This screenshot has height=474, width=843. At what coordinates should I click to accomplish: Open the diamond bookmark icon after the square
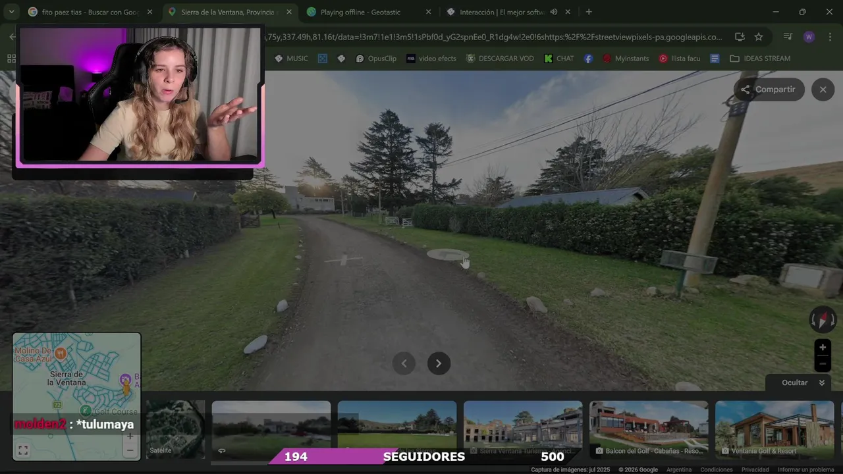point(341,59)
